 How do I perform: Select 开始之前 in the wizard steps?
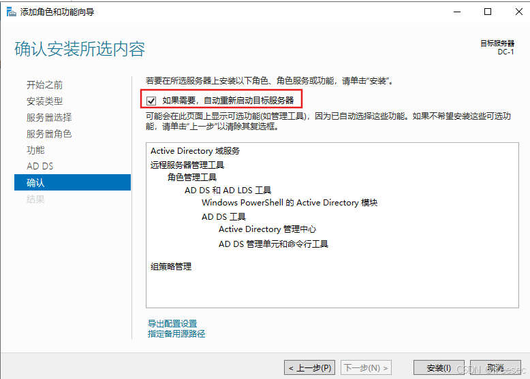[x=44, y=84]
